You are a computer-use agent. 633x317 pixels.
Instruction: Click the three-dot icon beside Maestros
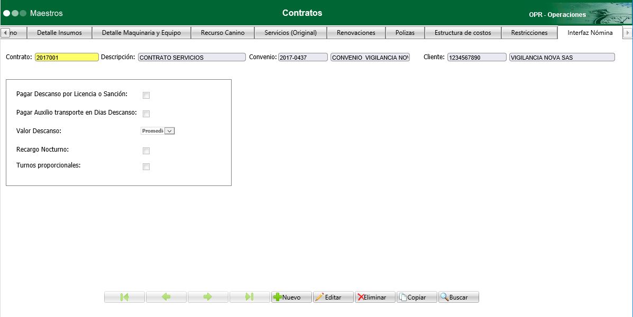click(14, 13)
